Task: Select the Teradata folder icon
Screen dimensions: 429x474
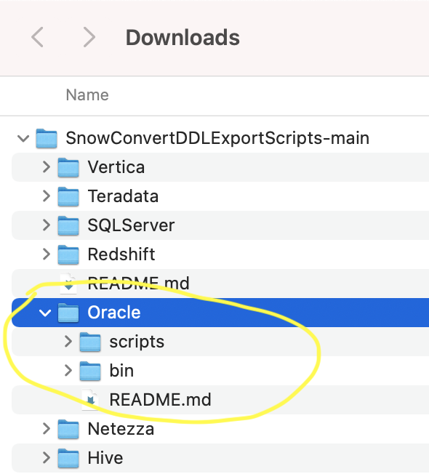Action: 68,196
